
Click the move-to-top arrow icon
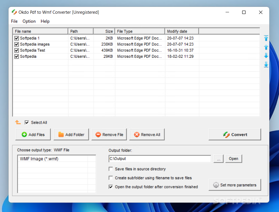coord(266,38)
